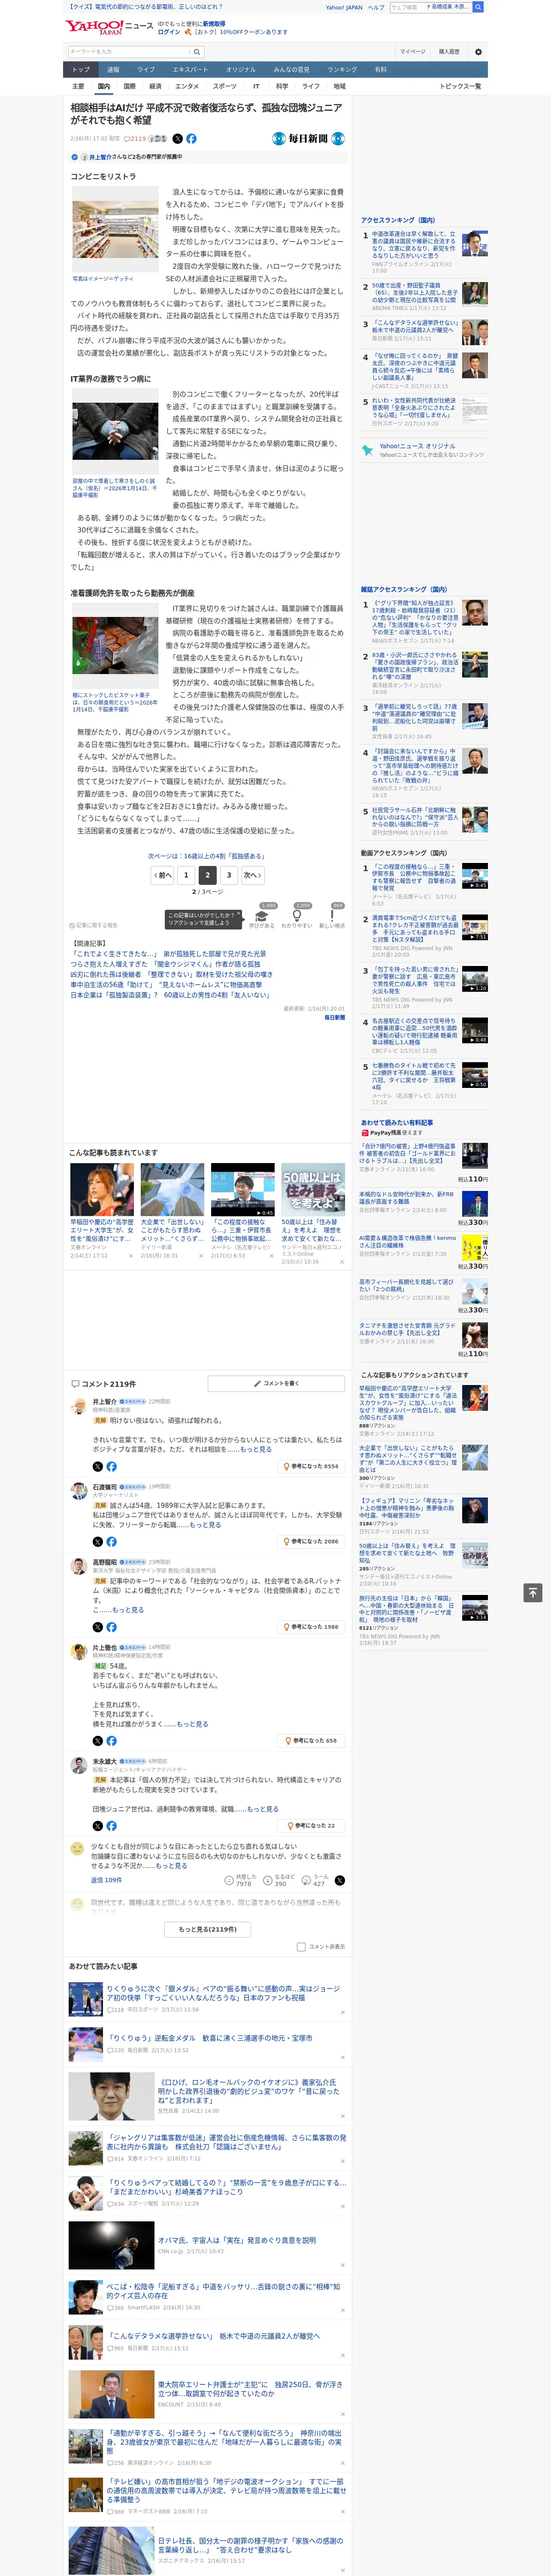Click the Yahoo! JAPAN News logo
Image resolution: width=551 pixels, height=2576 pixels.
tap(109, 27)
